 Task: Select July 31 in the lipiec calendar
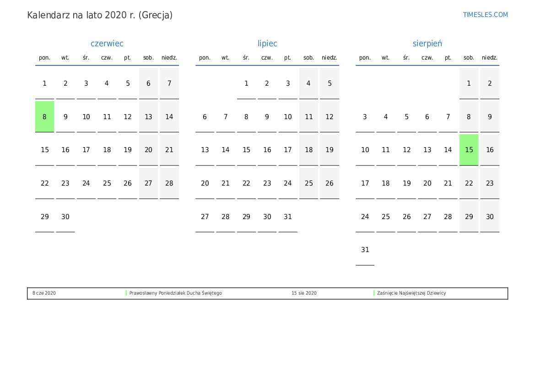[287, 217]
